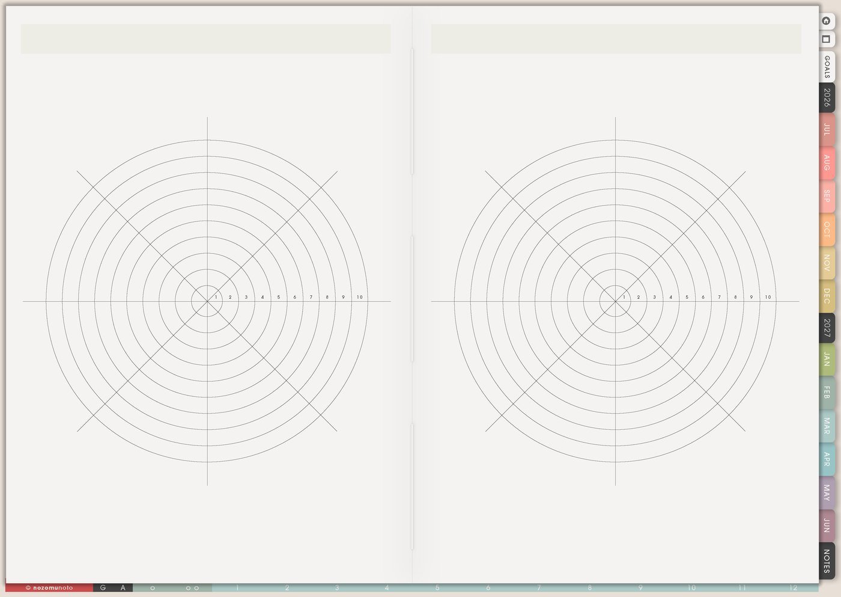Click scale label 5 on left wheel
Viewport: 841px width, 597px height.
click(x=278, y=297)
